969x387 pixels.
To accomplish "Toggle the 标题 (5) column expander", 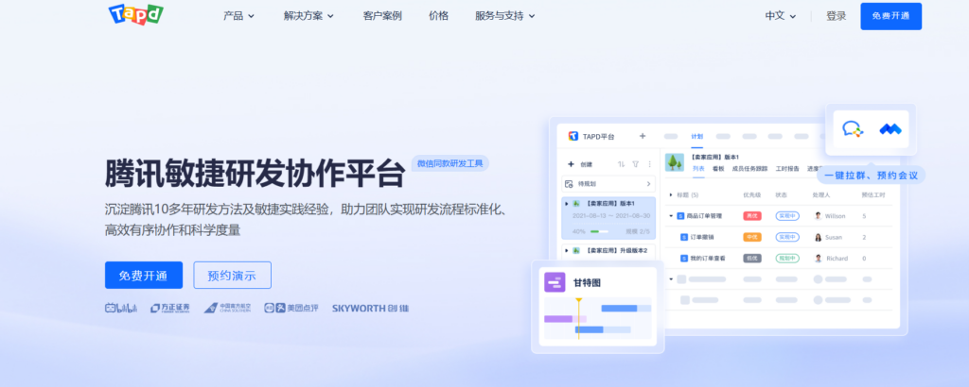I will pos(671,194).
